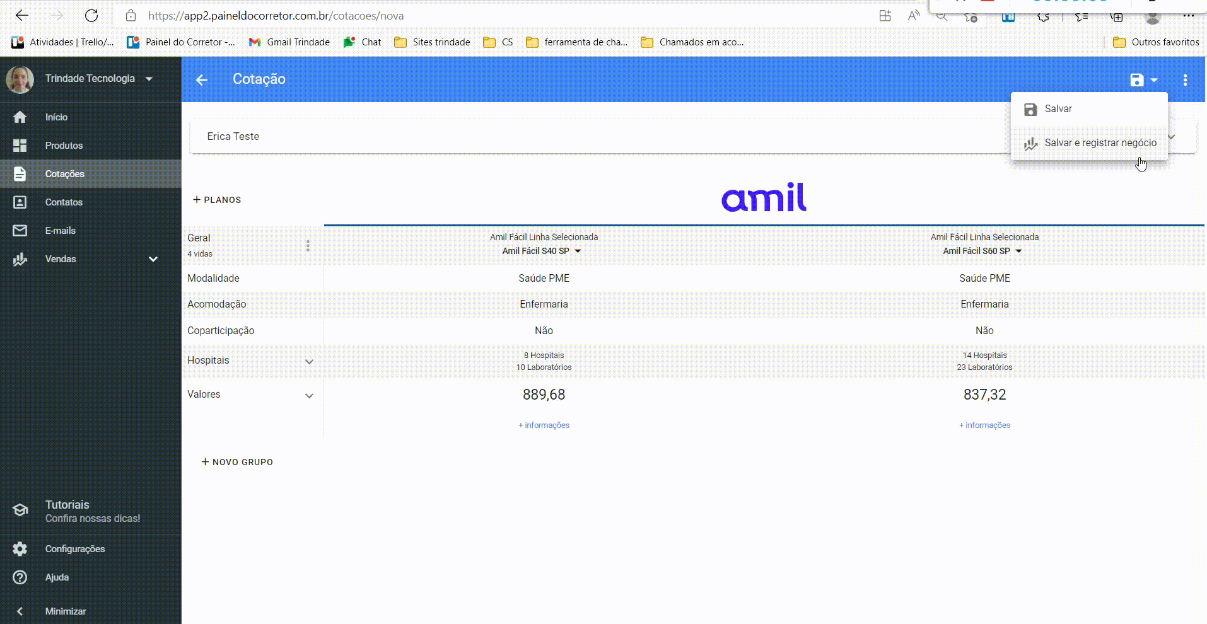
Task: Click the Acomodação row label
Action: pyautogui.click(x=216, y=304)
